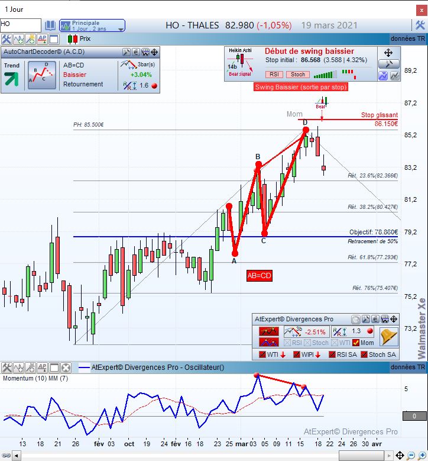Open the hammer settings icon in the Divergences Pro header
428x461 pixels.
click(365, 320)
